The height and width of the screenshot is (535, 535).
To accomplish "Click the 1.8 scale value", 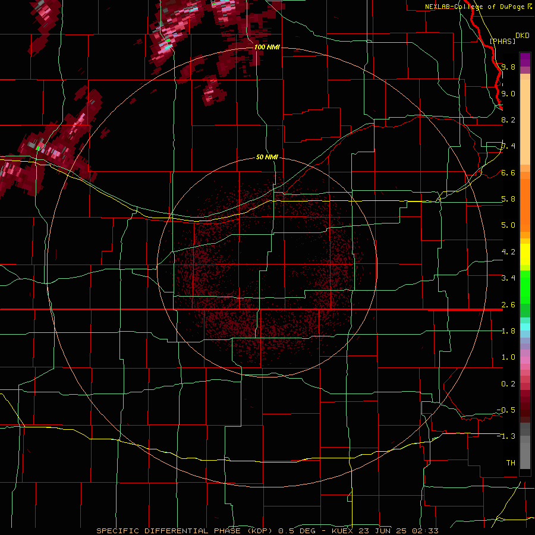I will point(508,331).
